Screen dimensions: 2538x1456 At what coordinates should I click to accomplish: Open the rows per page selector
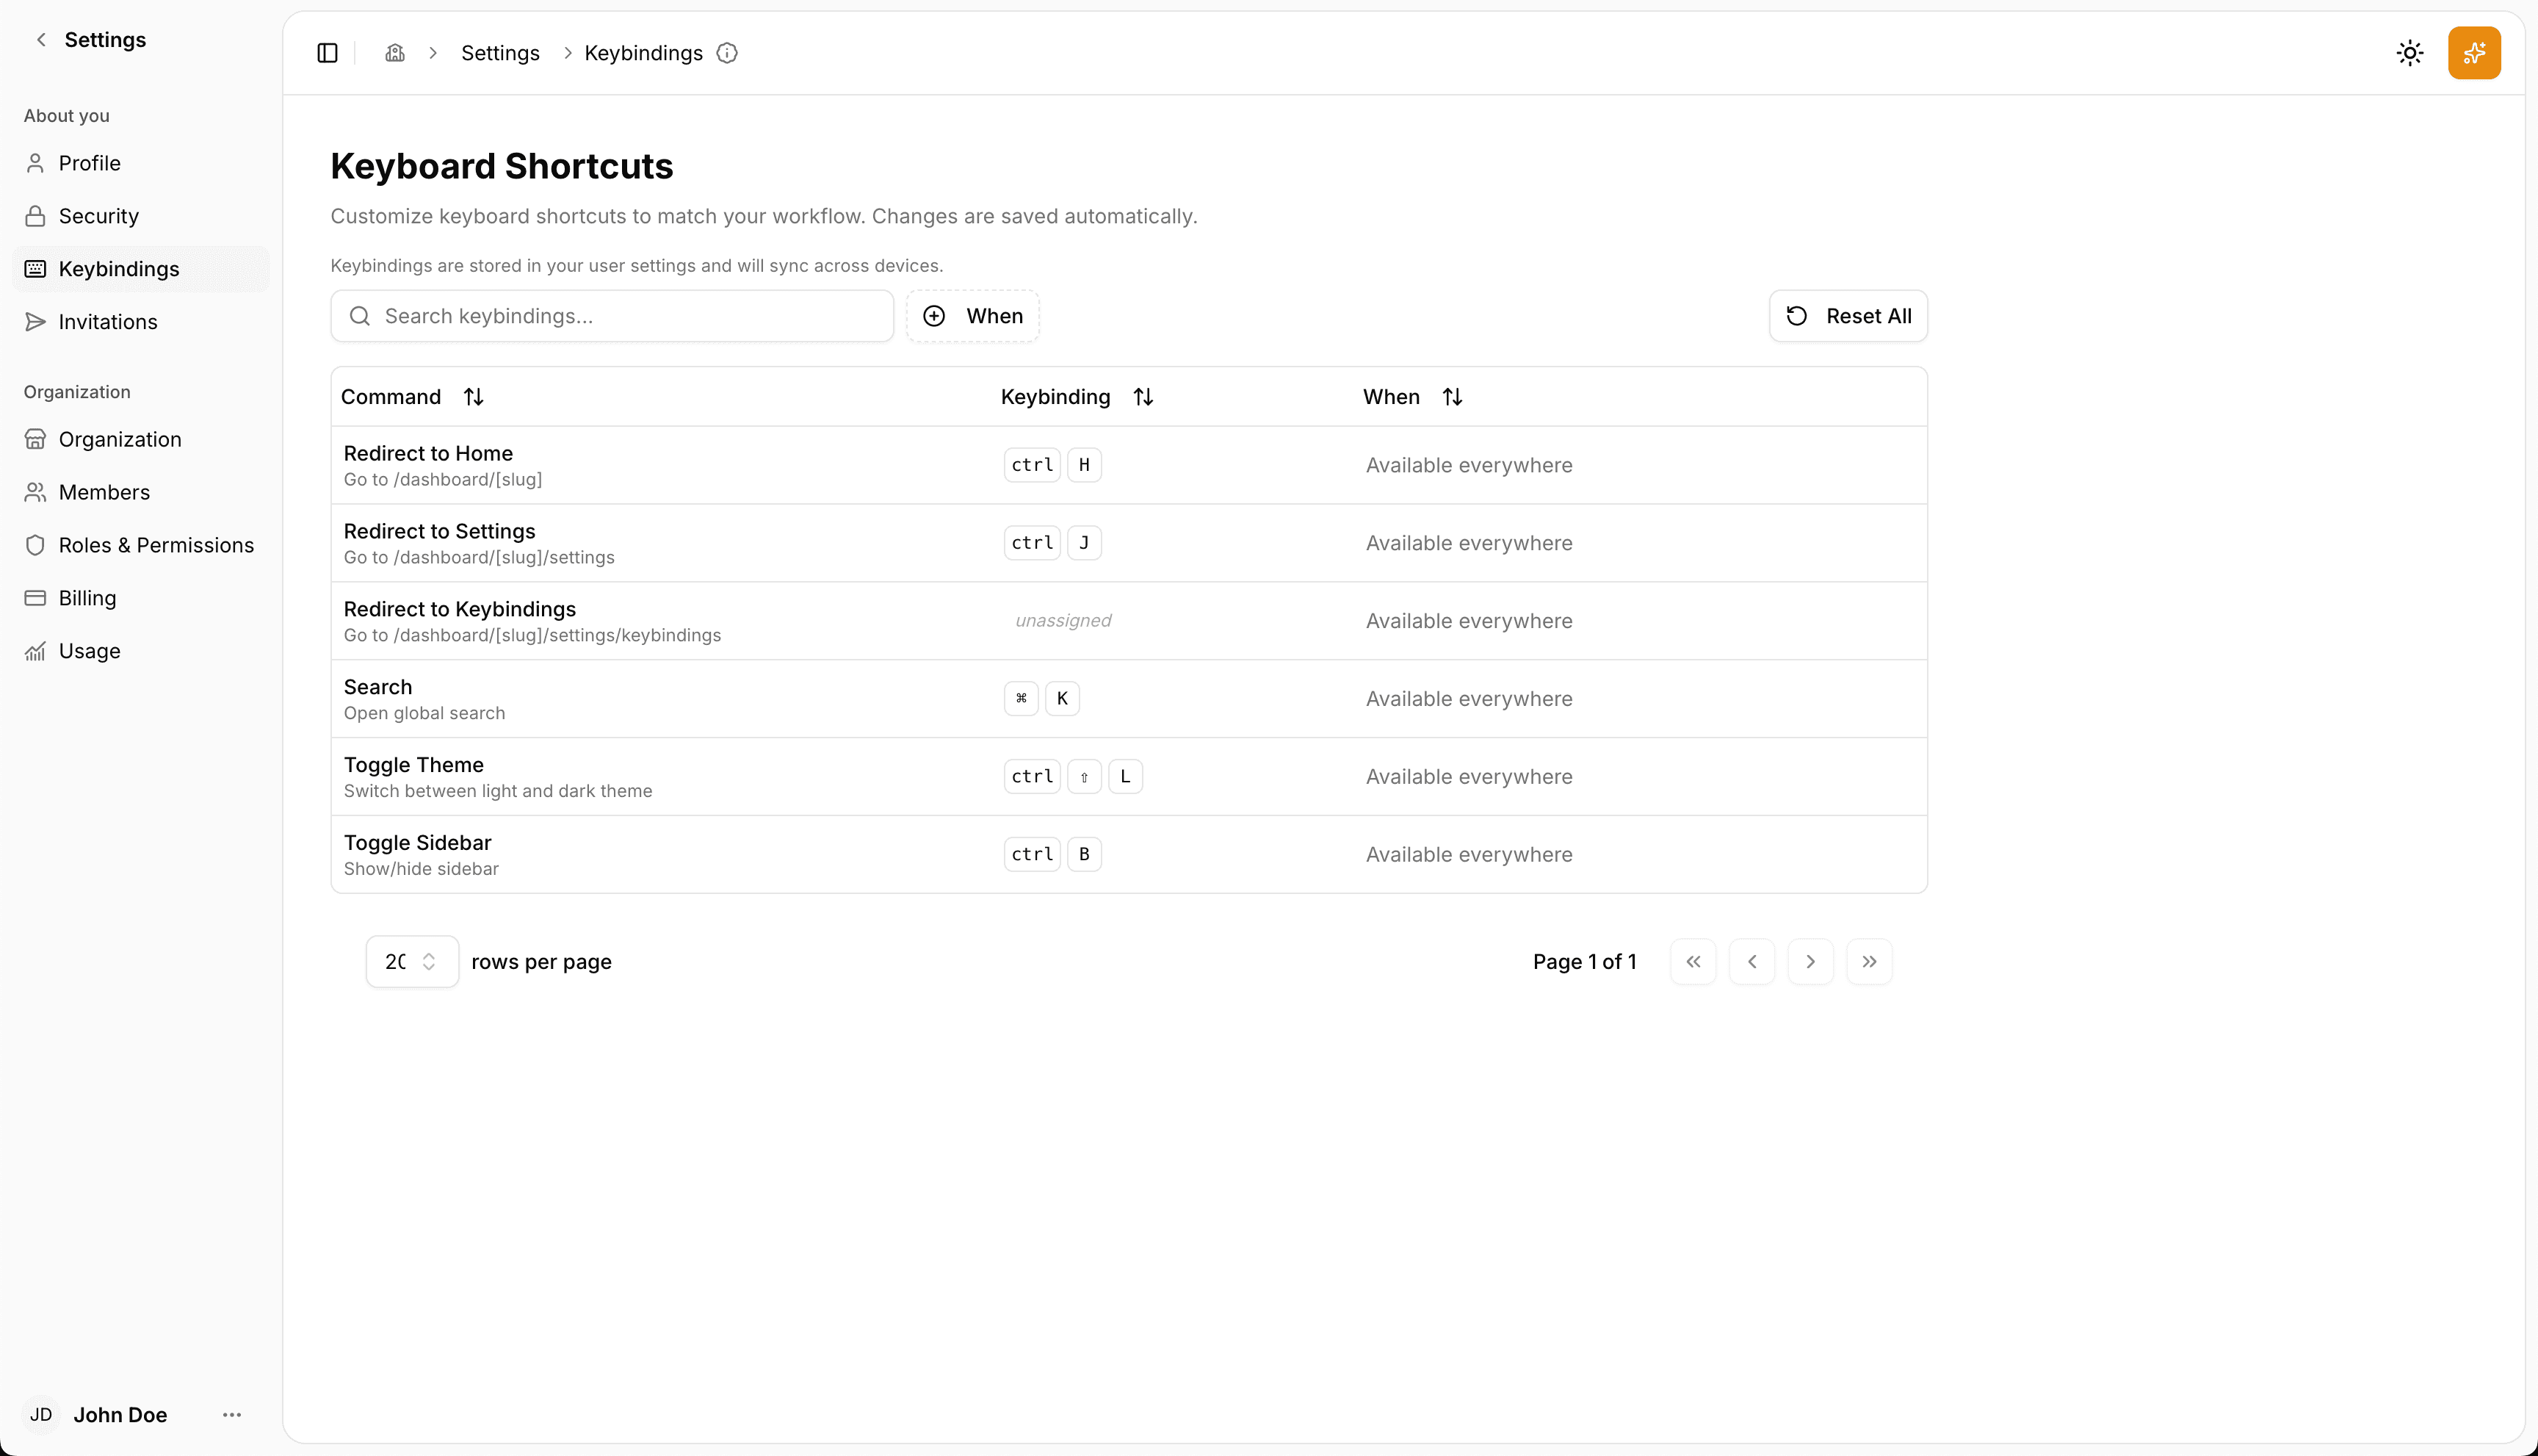[411, 961]
